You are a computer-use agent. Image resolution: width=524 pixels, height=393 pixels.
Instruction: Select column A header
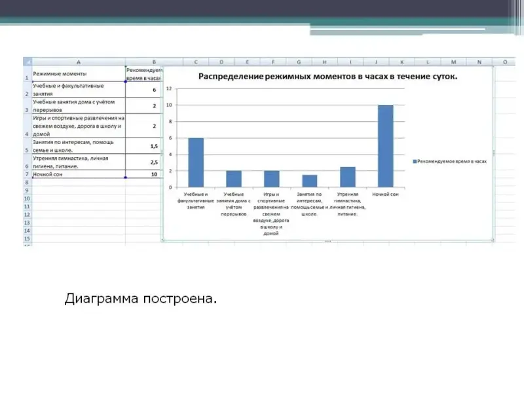79,62
